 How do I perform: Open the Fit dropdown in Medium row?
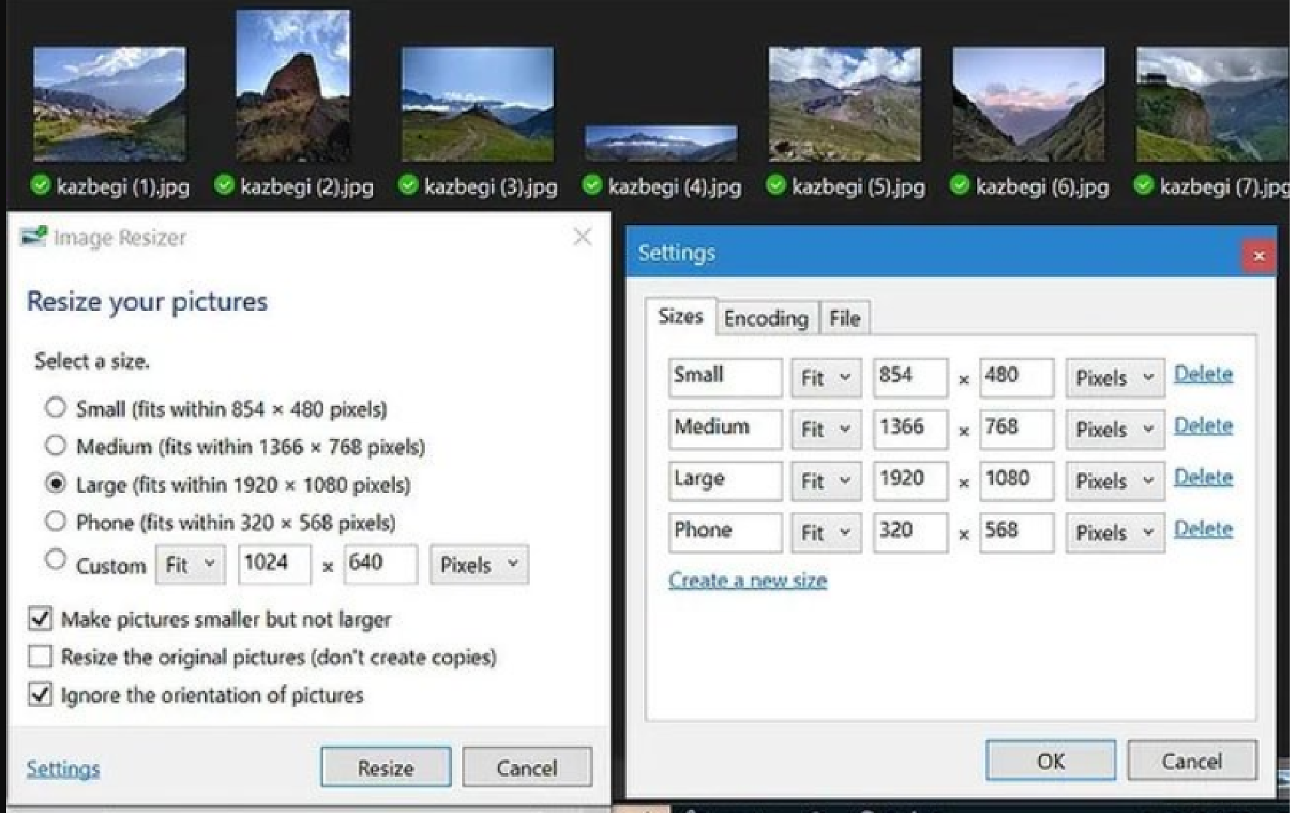[x=826, y=429]
